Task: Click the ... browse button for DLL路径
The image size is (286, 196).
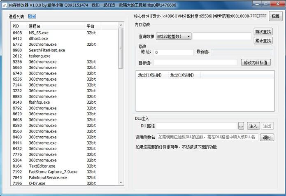Action: point(241,126)
